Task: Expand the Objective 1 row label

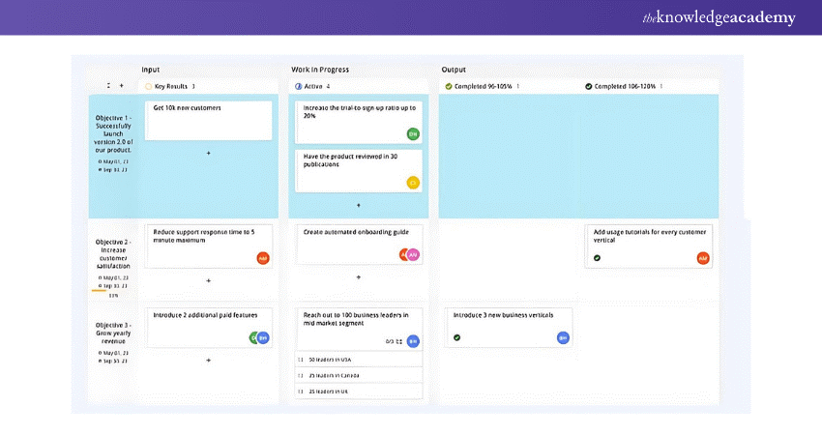Action: click(x=113, y=134)
